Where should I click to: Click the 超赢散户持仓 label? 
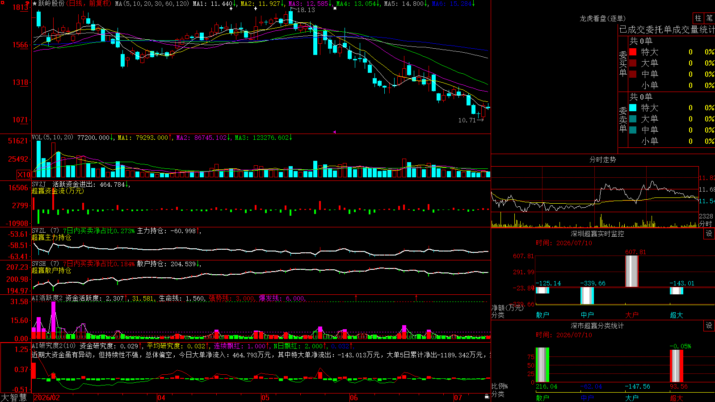pos(51,270)
